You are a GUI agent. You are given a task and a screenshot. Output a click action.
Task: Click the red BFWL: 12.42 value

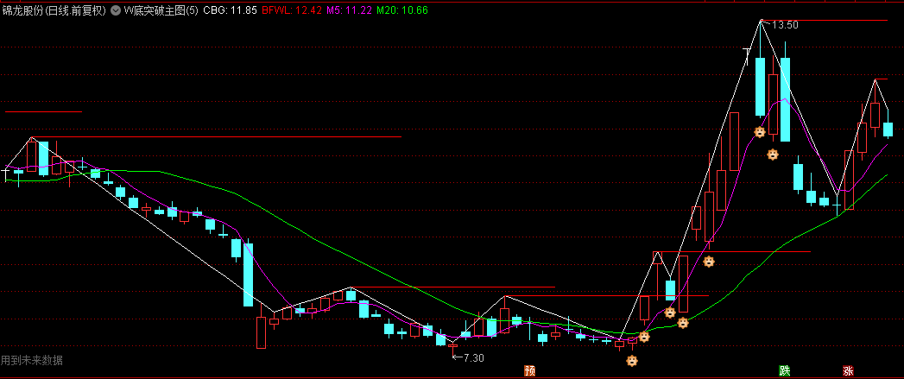[x=292, y=9]
